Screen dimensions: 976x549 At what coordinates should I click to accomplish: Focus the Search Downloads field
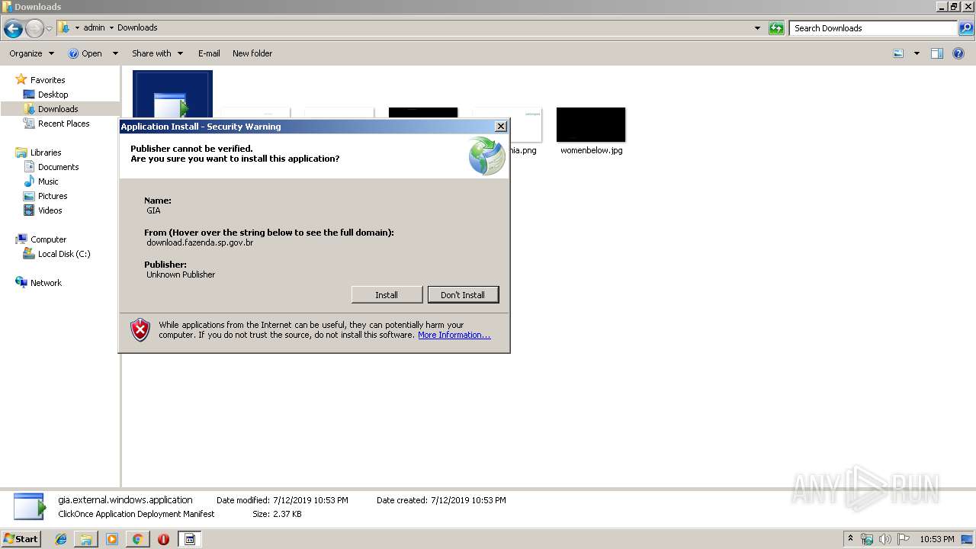(874, 28)
